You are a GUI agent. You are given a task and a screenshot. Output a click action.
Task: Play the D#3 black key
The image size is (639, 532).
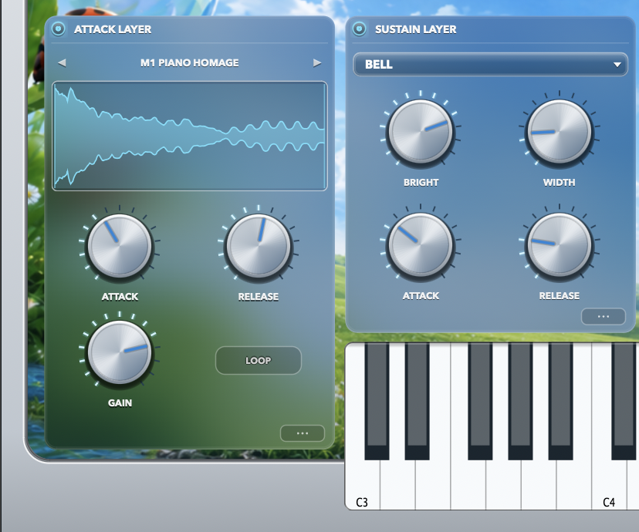click(417, 401)
